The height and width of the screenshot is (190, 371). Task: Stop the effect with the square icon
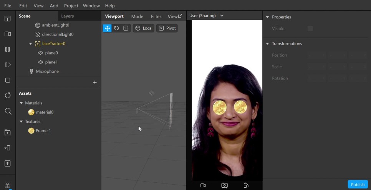click(x=8, y=80)
